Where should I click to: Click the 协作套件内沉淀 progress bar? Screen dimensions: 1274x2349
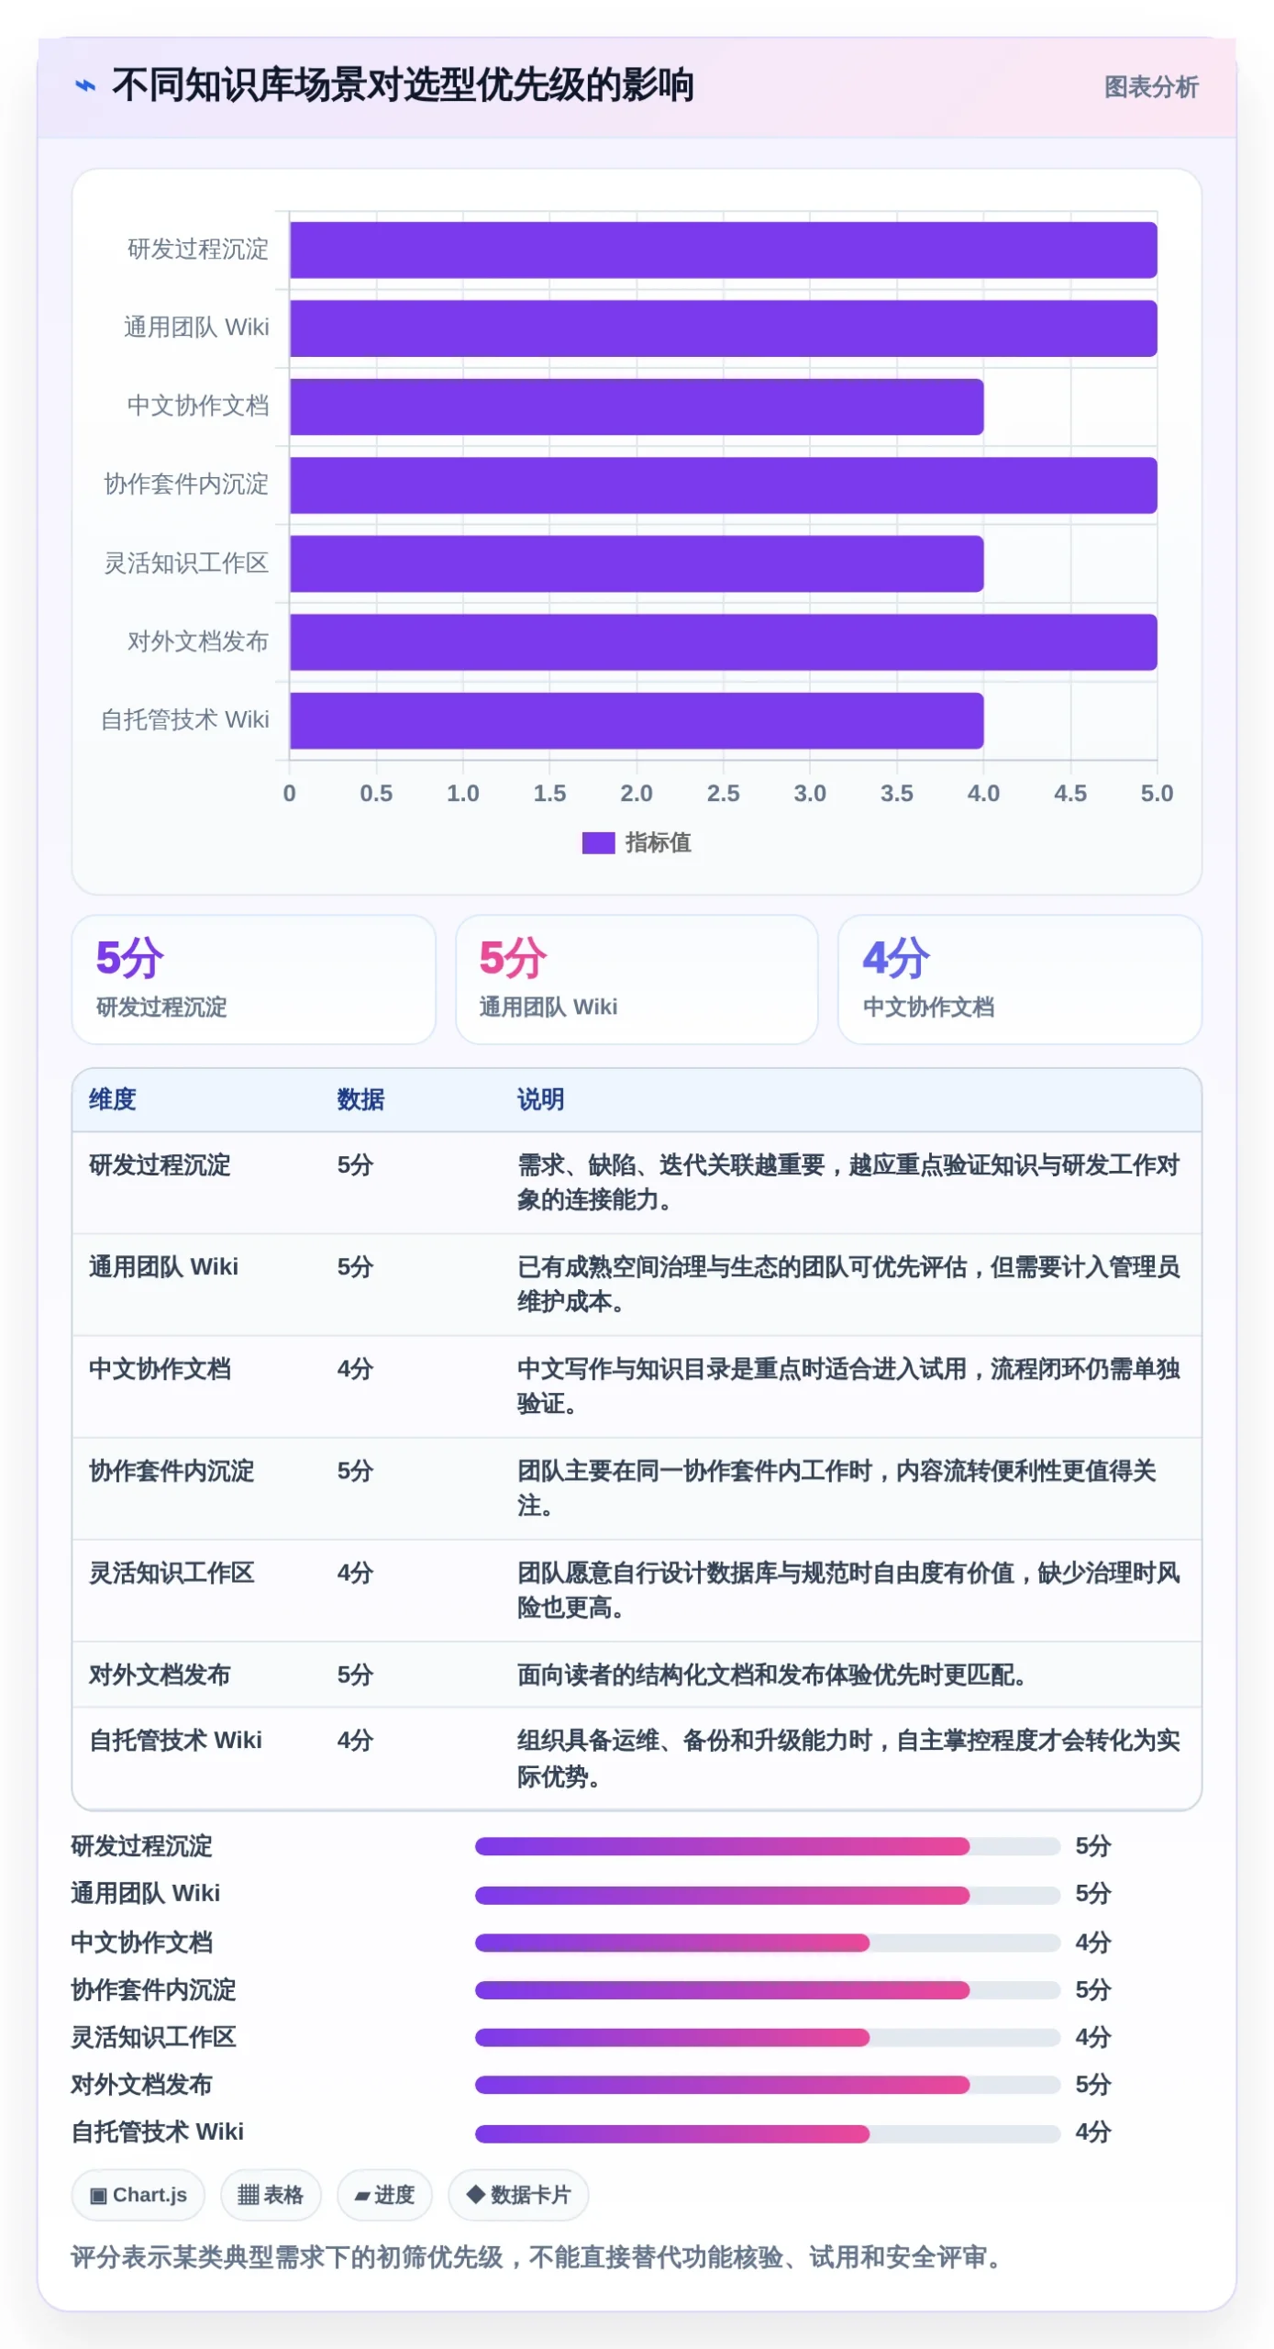[x=768, y=1989]
